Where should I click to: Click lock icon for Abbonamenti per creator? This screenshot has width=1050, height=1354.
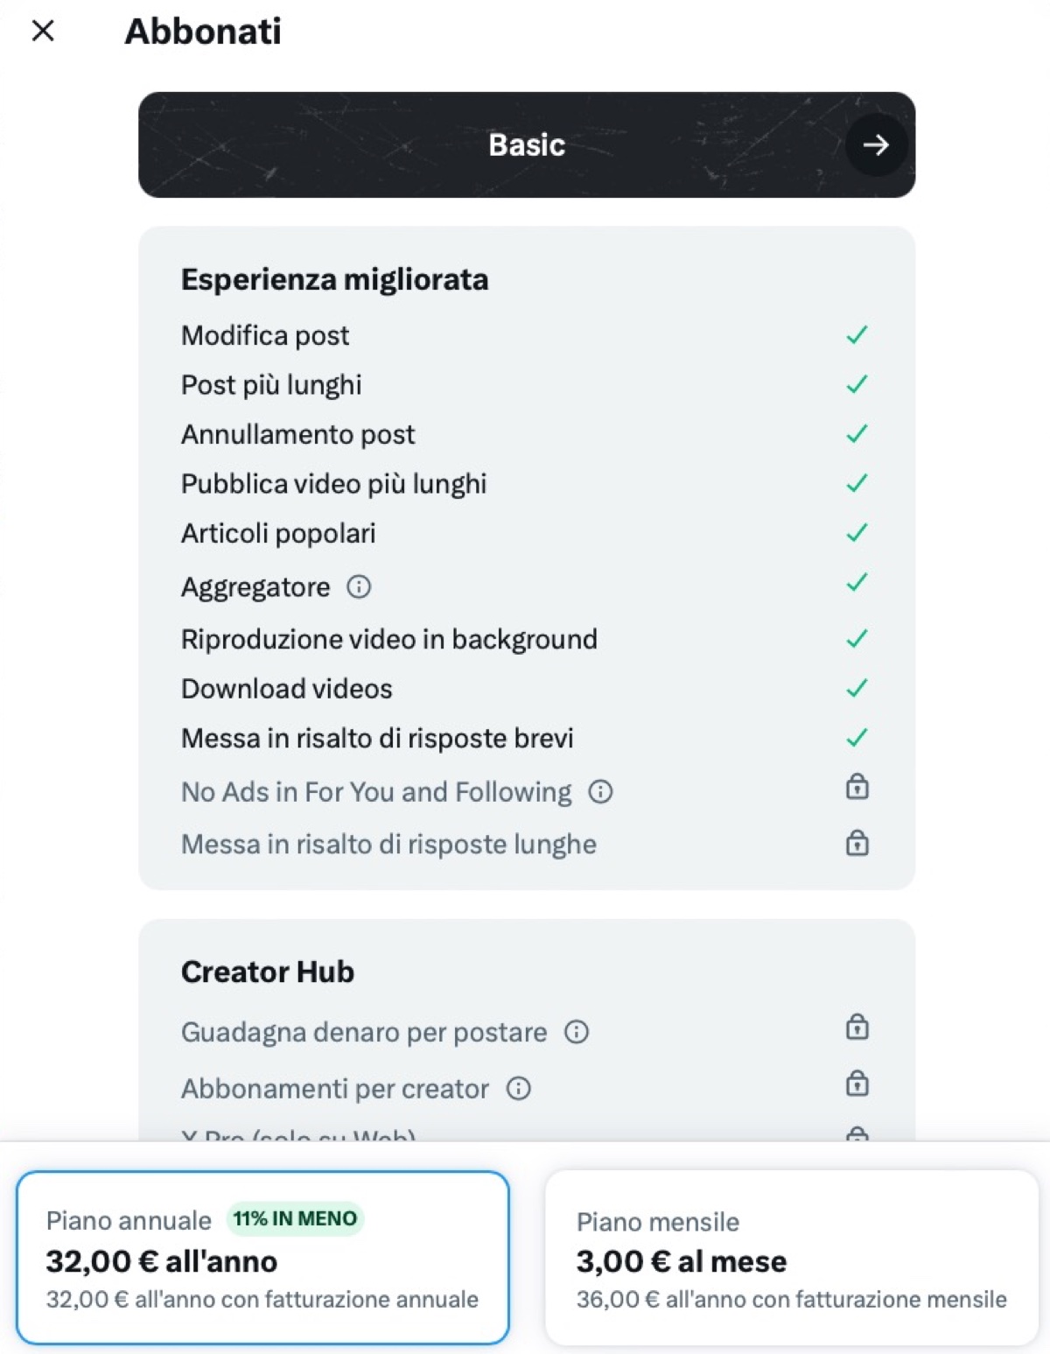(x=857, y=1084)
